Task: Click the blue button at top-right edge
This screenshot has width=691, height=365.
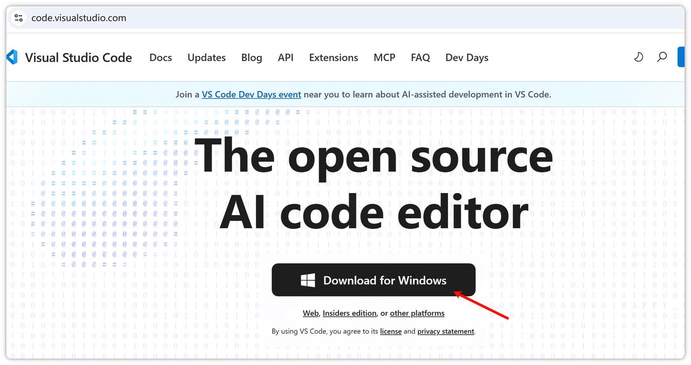Action: point(683,57)
